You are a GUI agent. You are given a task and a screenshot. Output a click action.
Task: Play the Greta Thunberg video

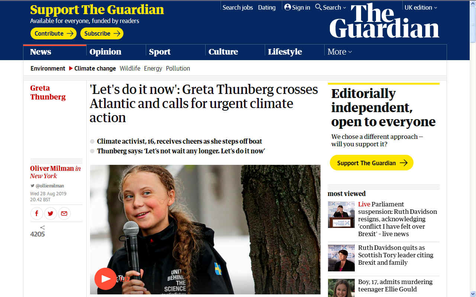105,278
